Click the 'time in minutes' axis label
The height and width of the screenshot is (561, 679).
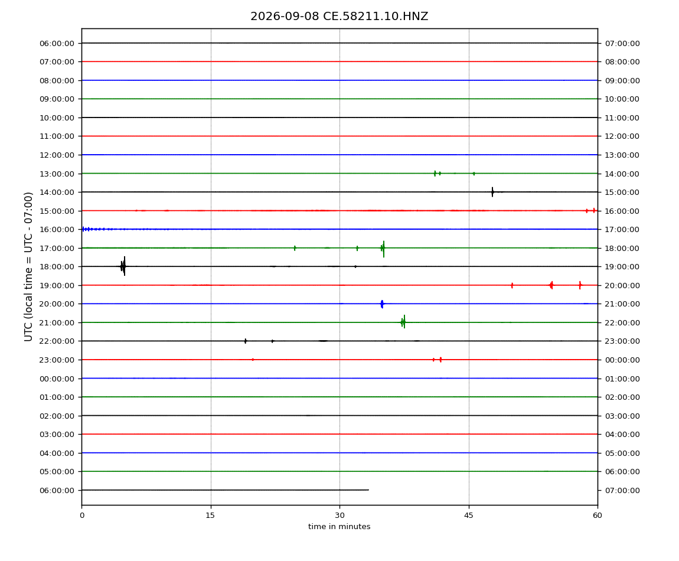click(339, 527)
